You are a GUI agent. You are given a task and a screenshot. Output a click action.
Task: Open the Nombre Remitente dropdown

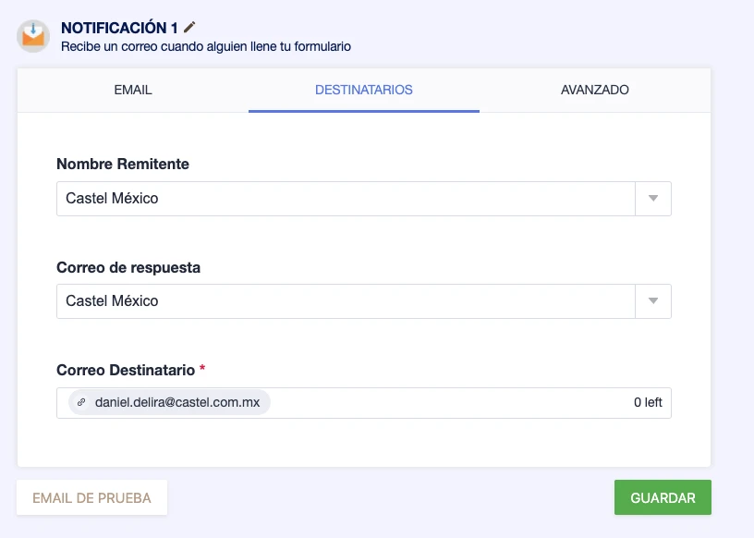(653, 198)
